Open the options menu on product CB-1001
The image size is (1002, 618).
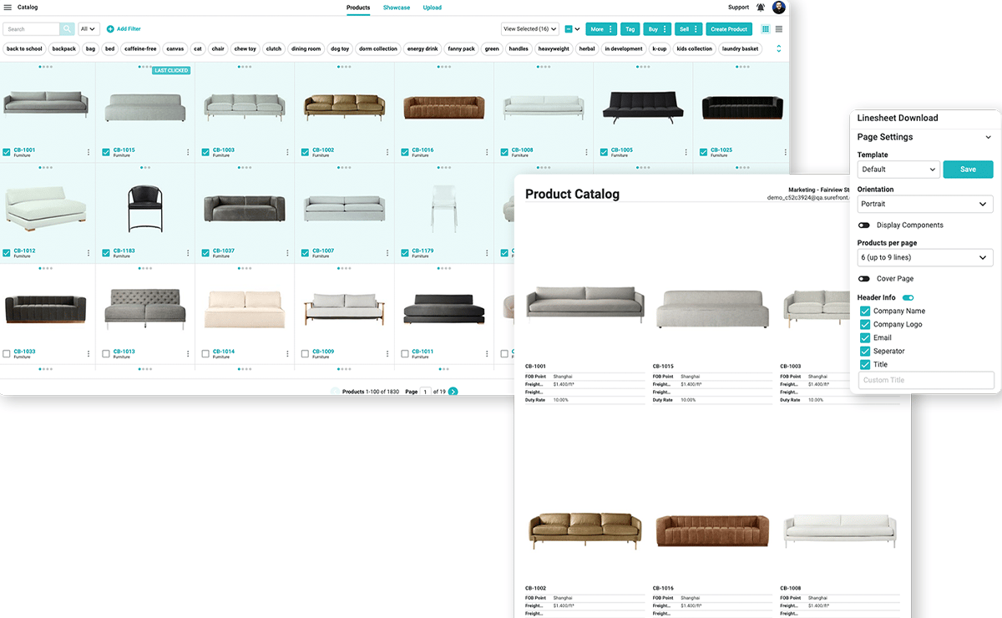pyautogui.click(x=90, y=154)
